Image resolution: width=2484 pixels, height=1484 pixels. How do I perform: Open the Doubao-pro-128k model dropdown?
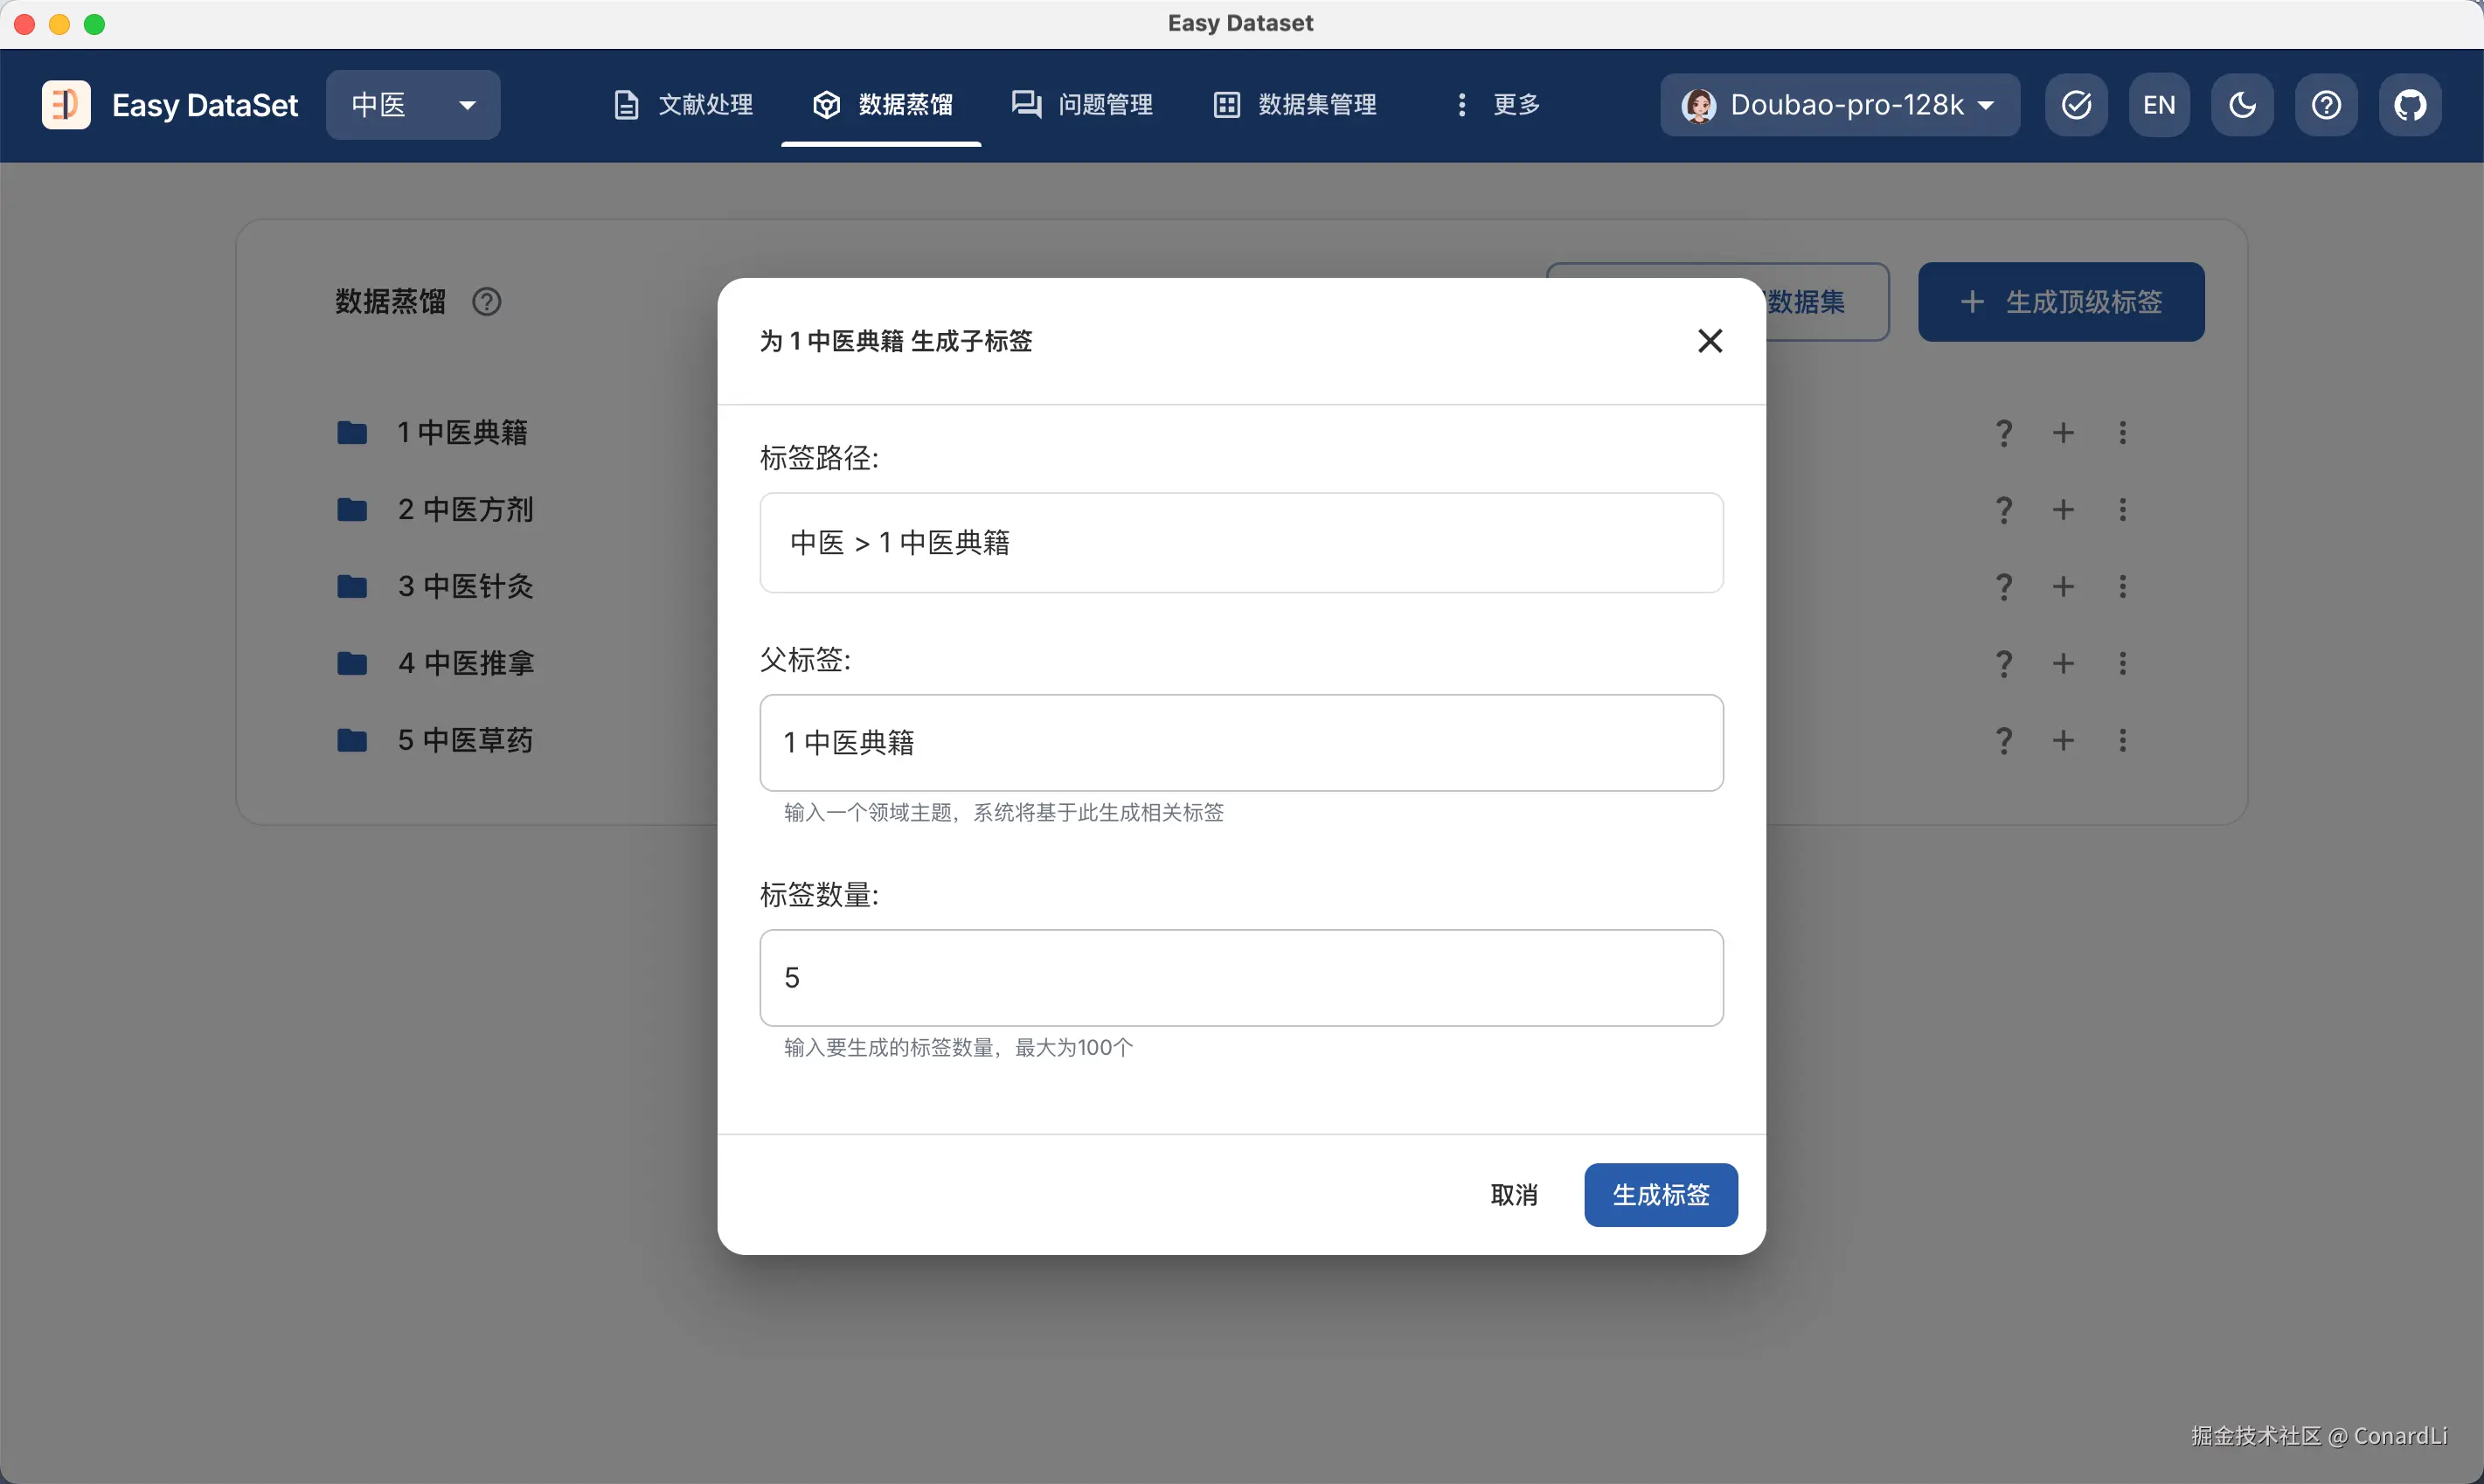(x=1839, y=105)
